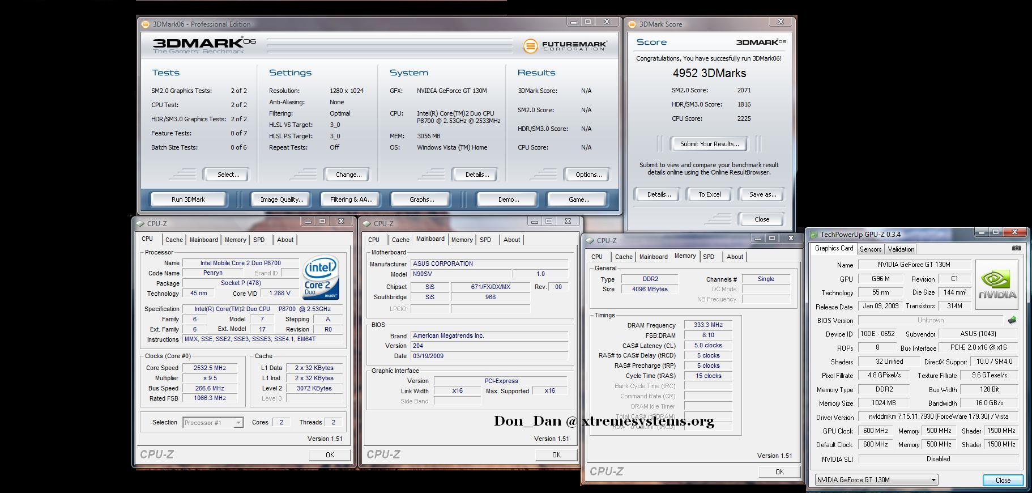The image size is (1032, 493).
Task: Click NVIDIA SLI field showing Disabled
Action: pos(939,459)
